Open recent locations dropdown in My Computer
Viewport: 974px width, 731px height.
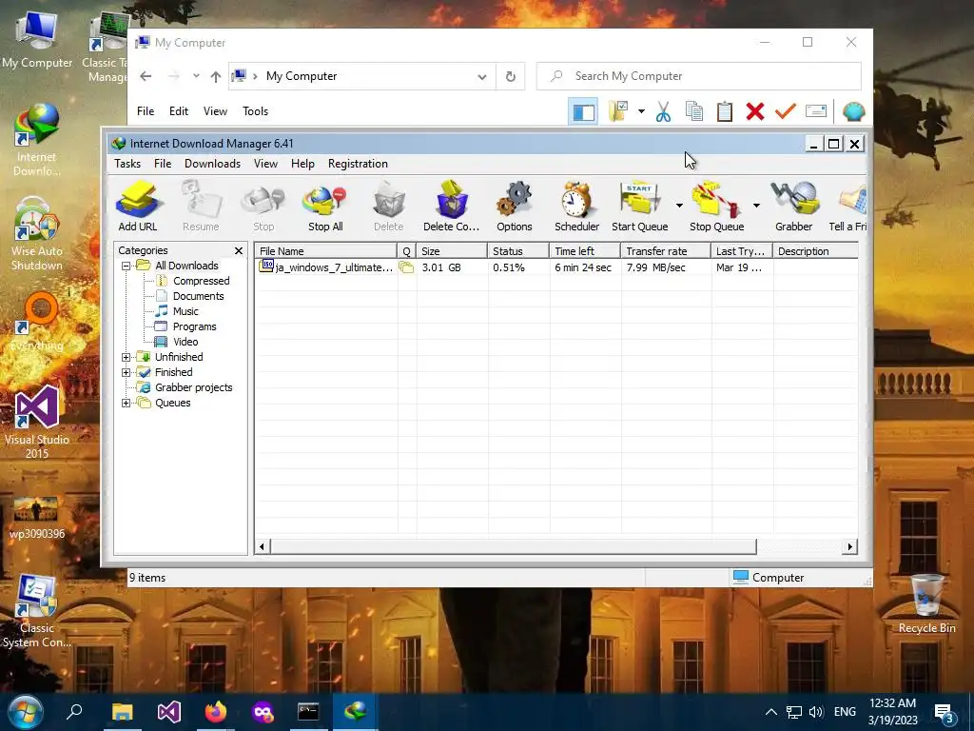[196, 76]
